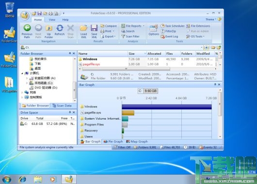
Task: Click the go arrow next to path bar
Action: pyautogui.click(x=207, y=47)
